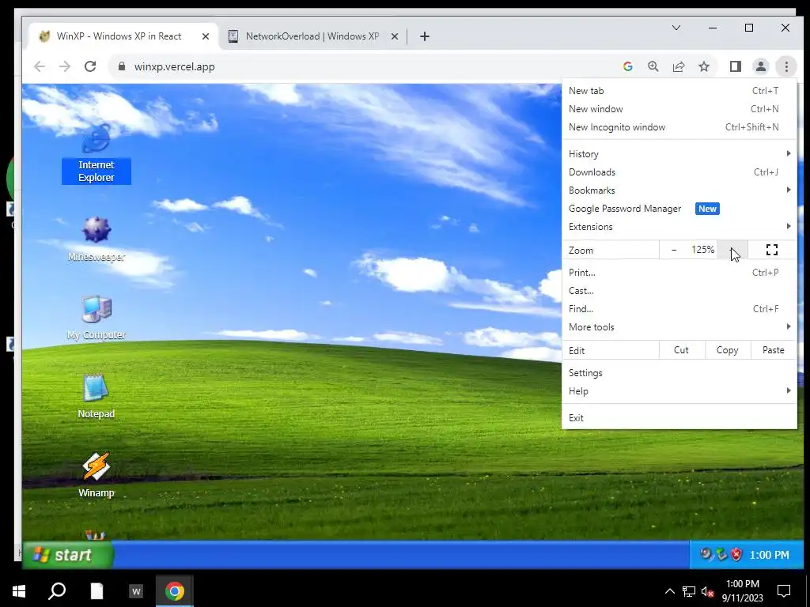Switch to NetworkOverload | Windows XP tab
Screen dimensions: 810x607
coord(312,36)
